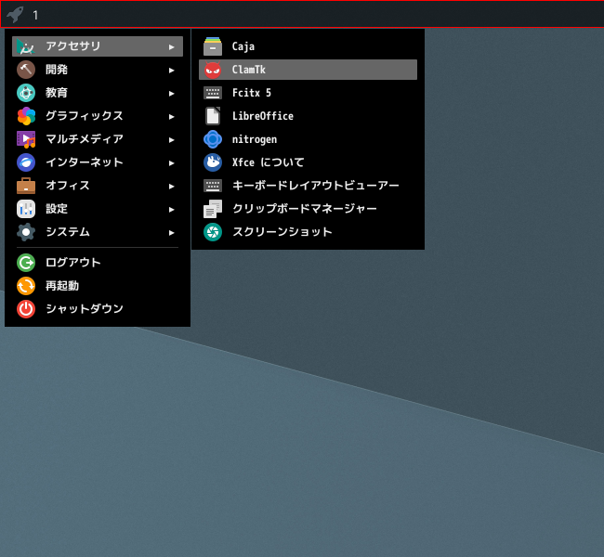Launch nitrogen from the submenu

click(308, 139)
